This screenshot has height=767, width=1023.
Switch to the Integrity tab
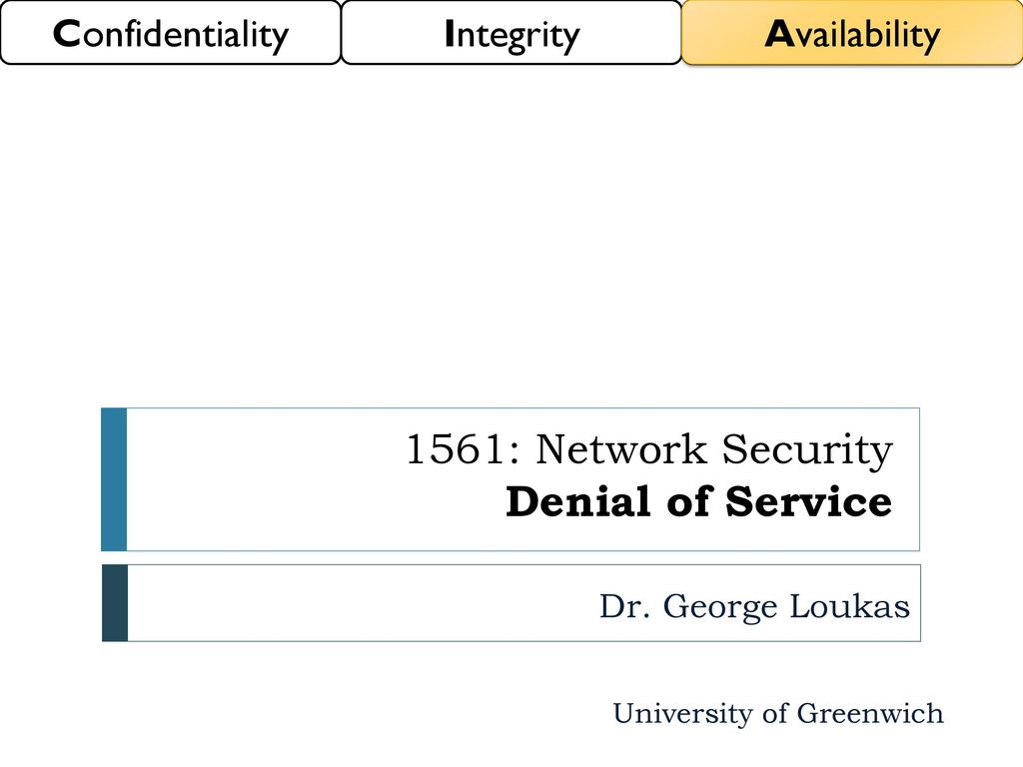point(511,33)
